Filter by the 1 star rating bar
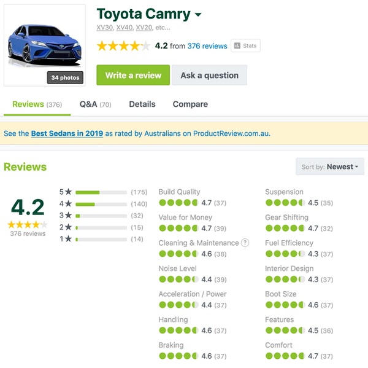This screenshot has width=368, height=368. 101,240
